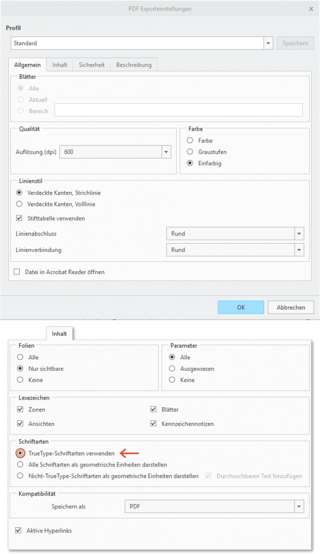Uncheck Stifttabelle verwenden
Viewport: 320px width, 554px height.
pyautogui.click(x=19, y=218)
